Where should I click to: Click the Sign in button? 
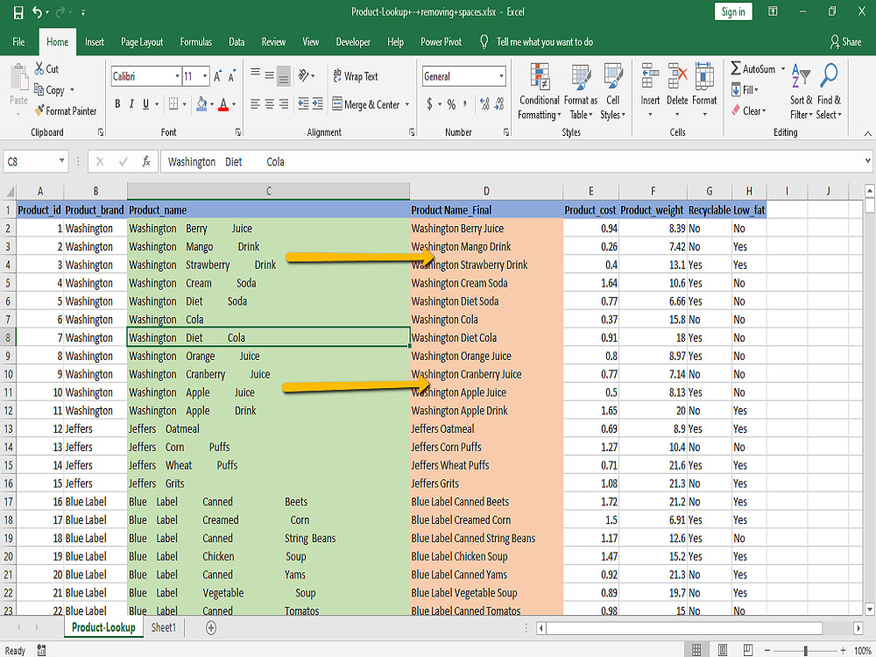tap(733, 11)
